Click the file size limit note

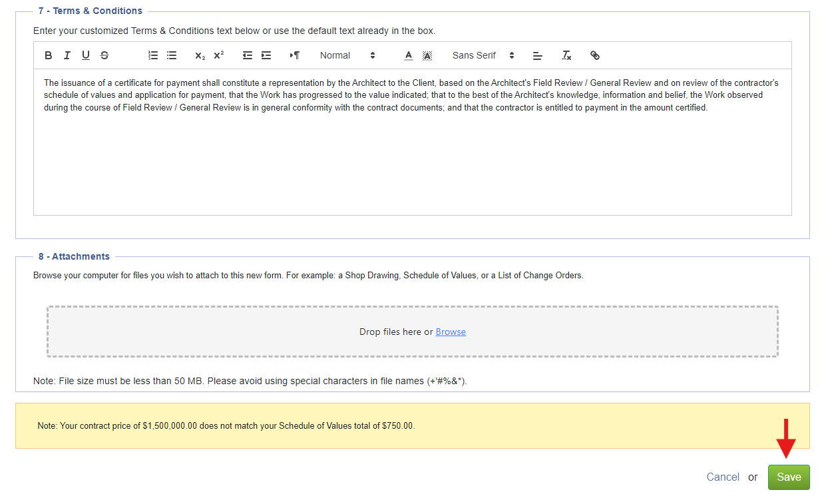(250, 381)
